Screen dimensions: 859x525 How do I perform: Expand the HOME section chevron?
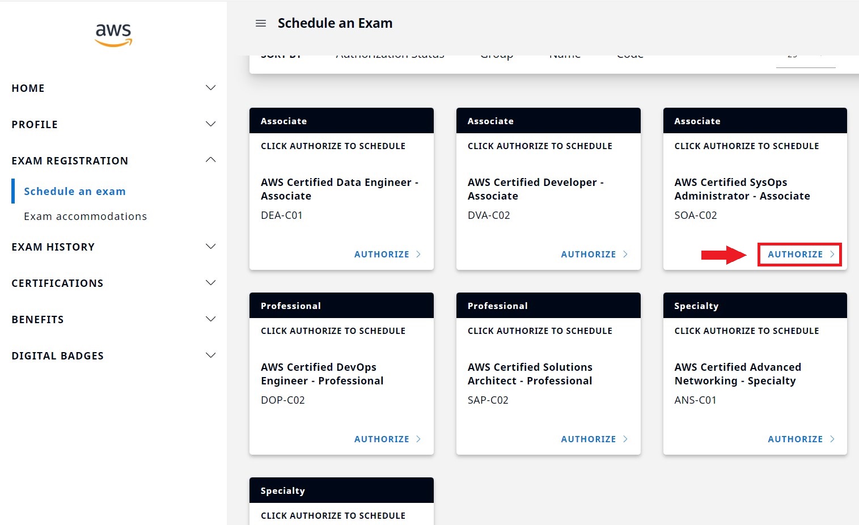[x=210, y=88]
